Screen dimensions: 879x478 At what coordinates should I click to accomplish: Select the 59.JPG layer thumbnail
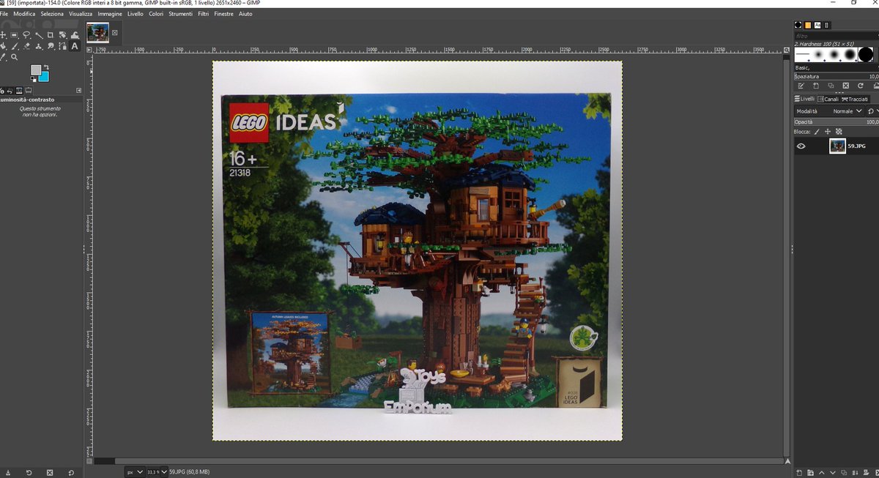coord(837,146)
